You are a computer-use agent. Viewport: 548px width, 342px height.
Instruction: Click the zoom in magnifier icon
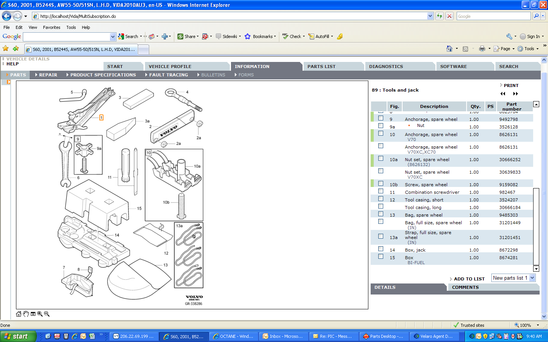(x=40, y=314)
